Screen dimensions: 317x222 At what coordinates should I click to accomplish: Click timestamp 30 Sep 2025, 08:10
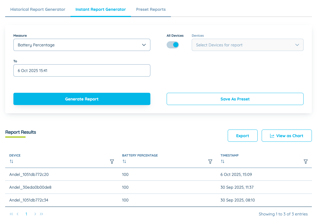tap(238, 200)
